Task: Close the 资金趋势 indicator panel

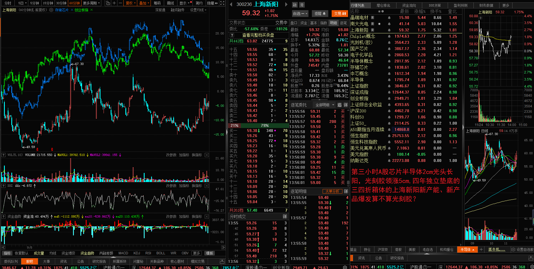Action: point(207,216)
